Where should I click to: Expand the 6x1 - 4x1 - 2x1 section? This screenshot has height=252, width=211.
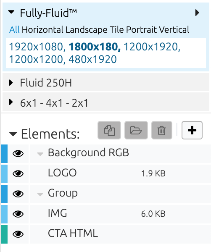pos(11,102)
